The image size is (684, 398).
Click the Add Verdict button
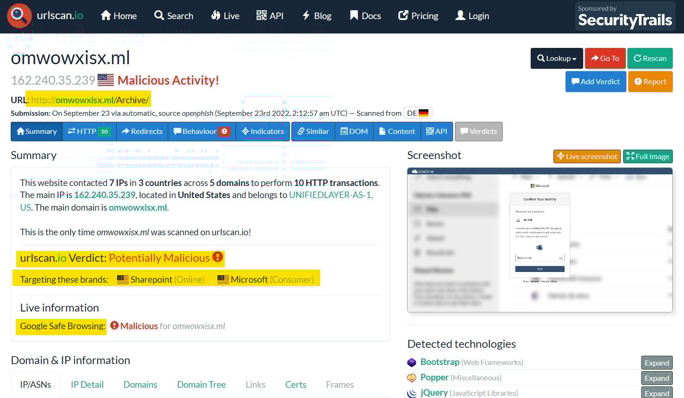[596, 81]
